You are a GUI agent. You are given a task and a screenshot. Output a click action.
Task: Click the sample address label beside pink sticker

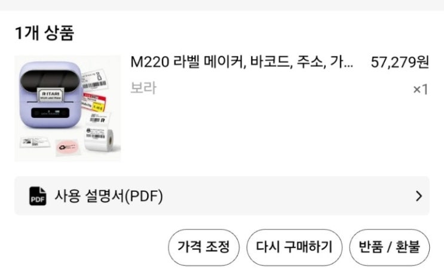35,142
